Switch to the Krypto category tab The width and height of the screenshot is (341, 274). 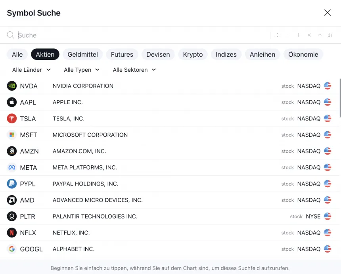click(193, 54)
